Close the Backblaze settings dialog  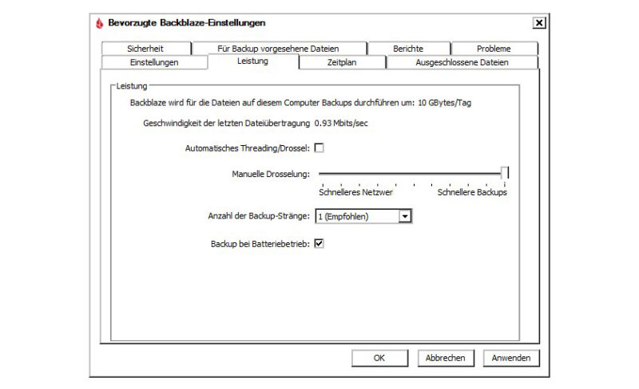point(538,23)
